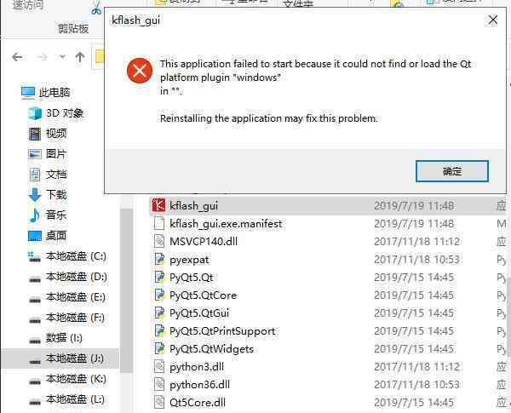Viewport: 511px width, 413px height.
Task: Click the 确定 button in error dialog
Action: coord(452,171)
